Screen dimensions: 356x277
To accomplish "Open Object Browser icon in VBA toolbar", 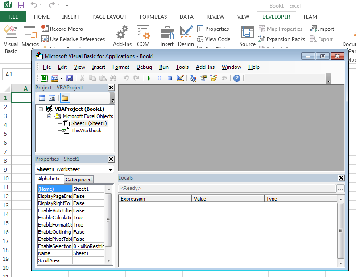I will click(214, 78).
